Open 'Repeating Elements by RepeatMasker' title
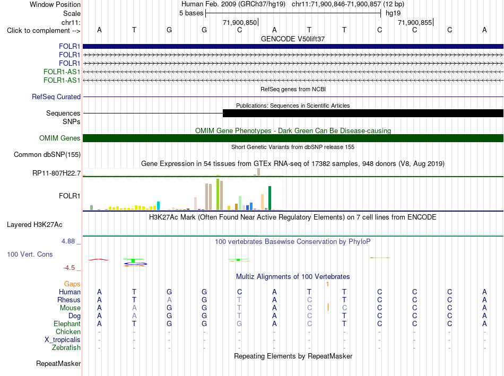This screenshot has height=376, width=504. [293, 356]
